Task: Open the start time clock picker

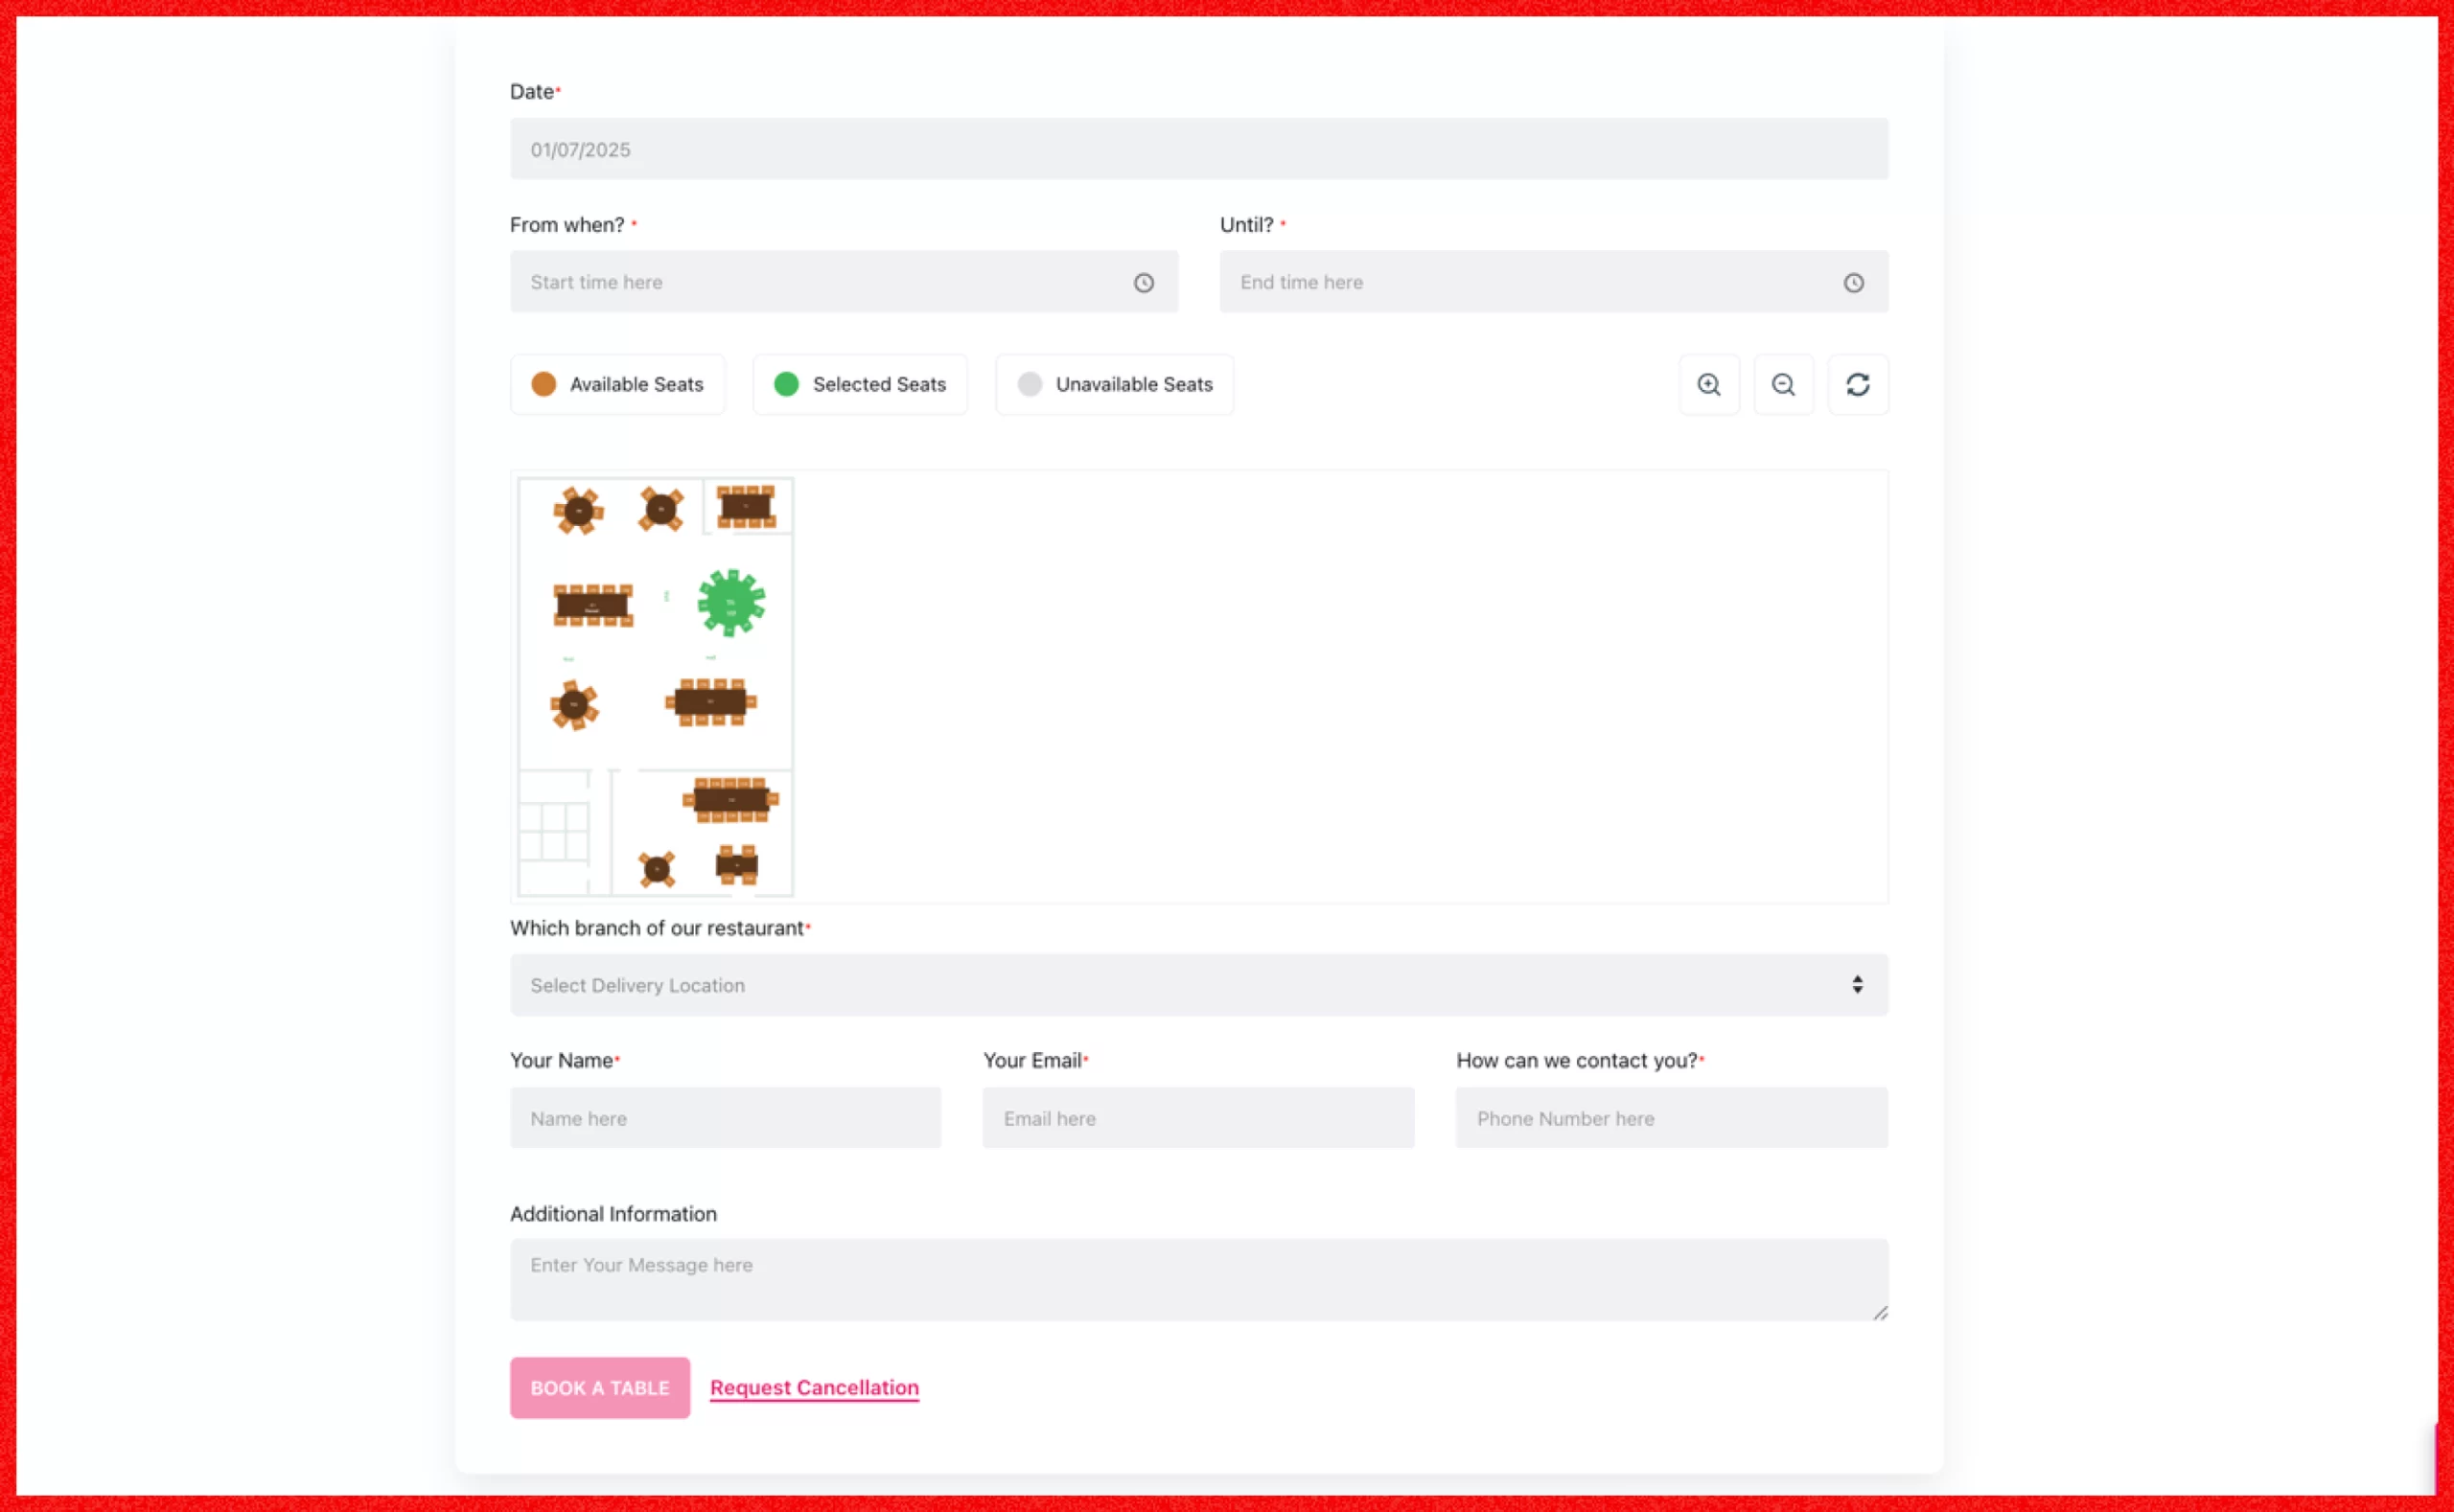Action: point(1144,283)
